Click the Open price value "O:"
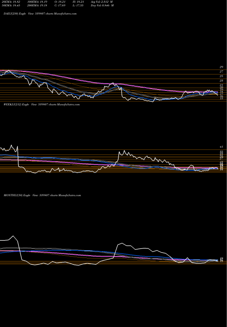 pyautogui.click(x=60, y=1)
